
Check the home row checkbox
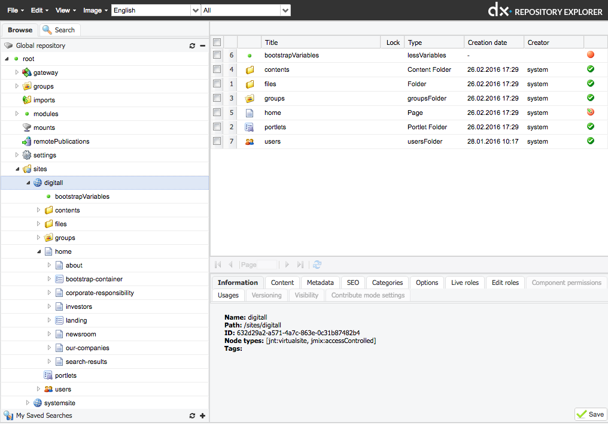(217, 113)
